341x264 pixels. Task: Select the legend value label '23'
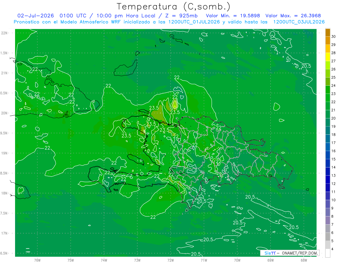pyautogui.click(x=334, y=94)
